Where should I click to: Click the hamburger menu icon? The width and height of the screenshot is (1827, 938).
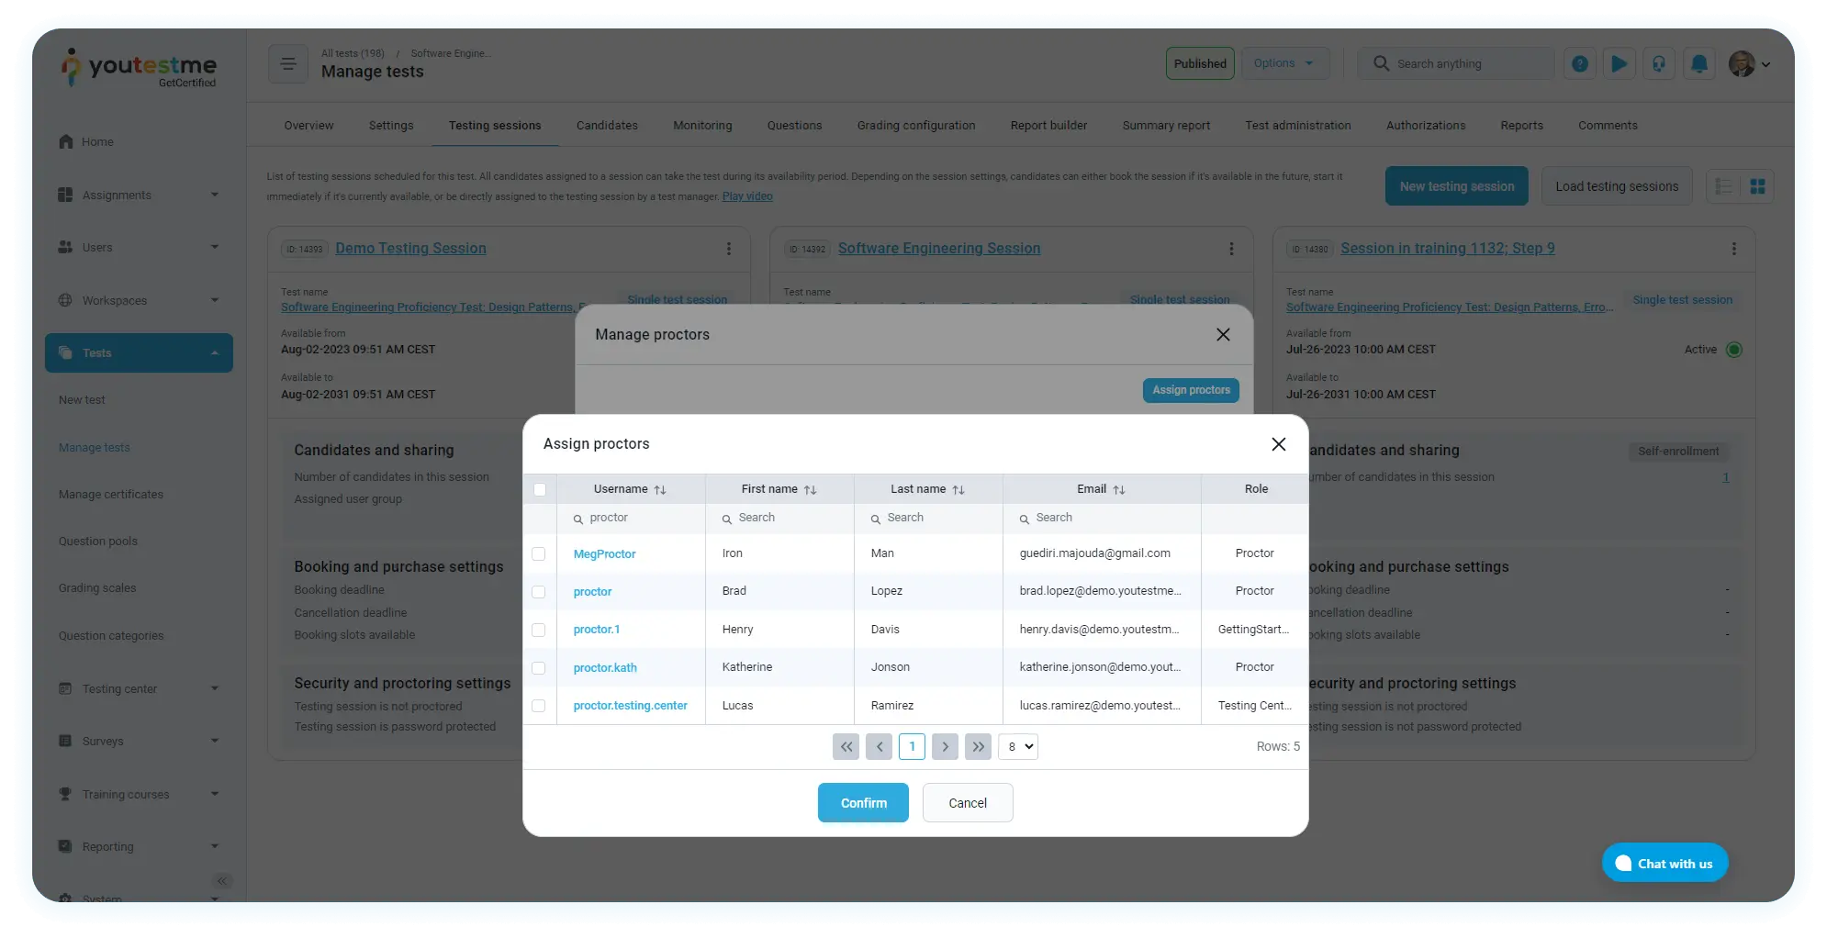(x=287, y=64)
